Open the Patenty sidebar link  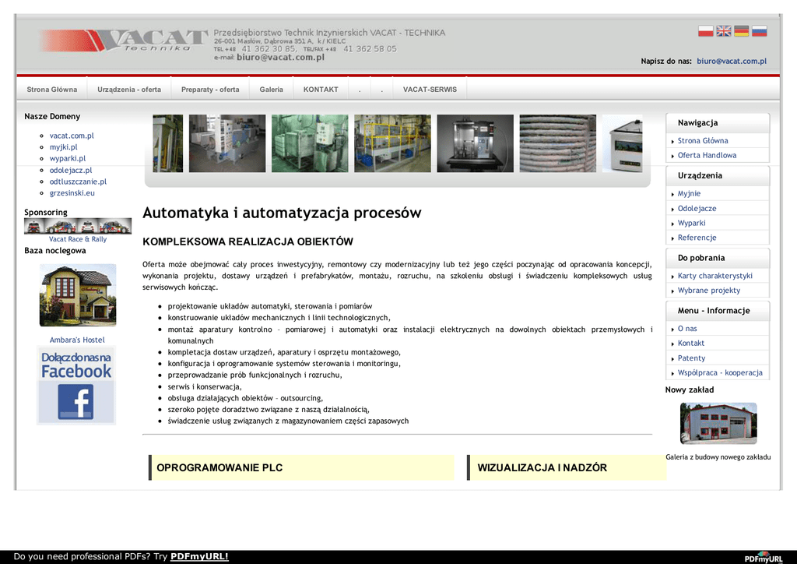pos(691,358)
